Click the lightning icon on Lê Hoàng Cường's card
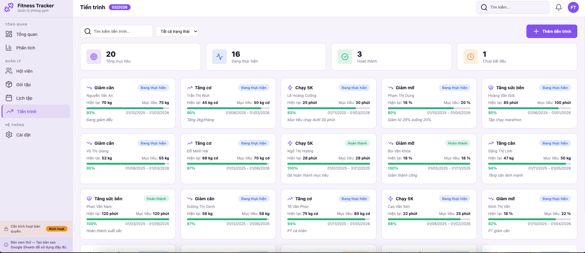The width and height of the screenshot is (585, 253). (x=290, y=88)
